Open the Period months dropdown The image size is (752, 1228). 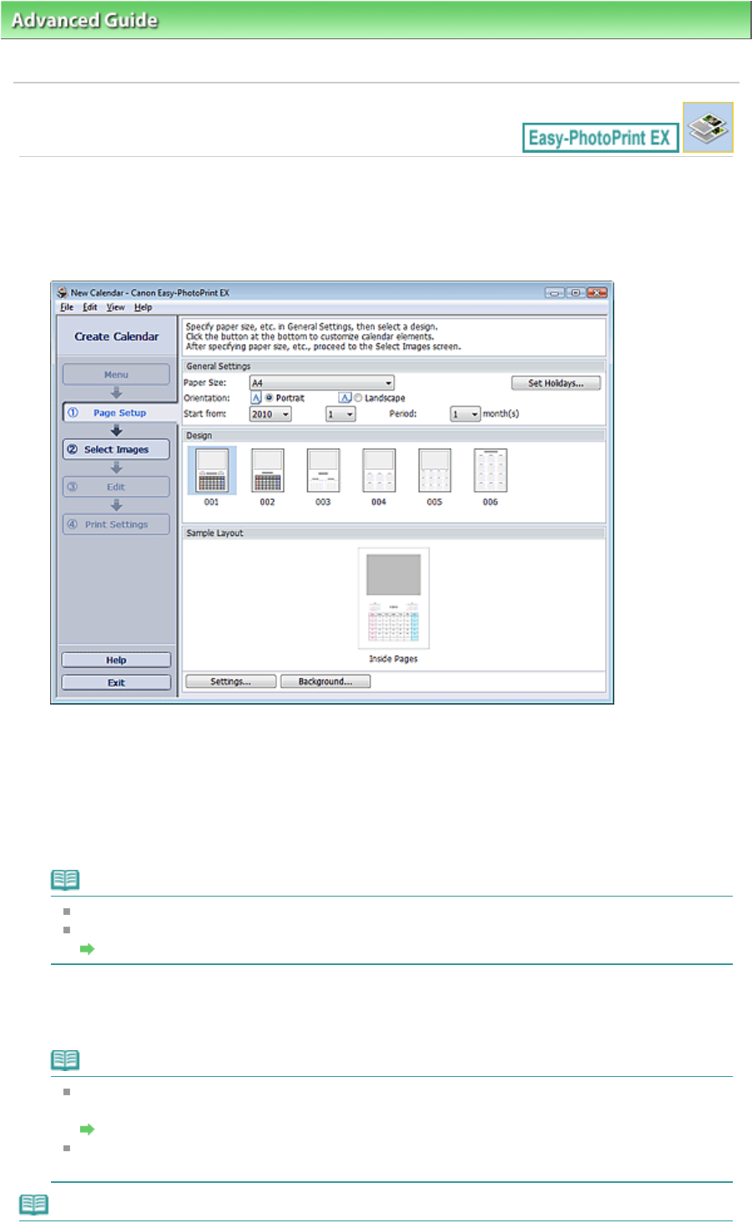(465, 414)
